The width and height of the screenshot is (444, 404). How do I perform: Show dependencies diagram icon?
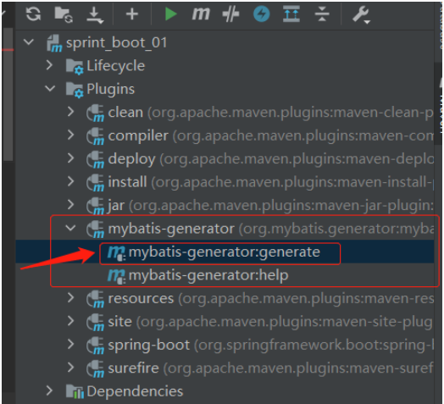pos(291,14)
